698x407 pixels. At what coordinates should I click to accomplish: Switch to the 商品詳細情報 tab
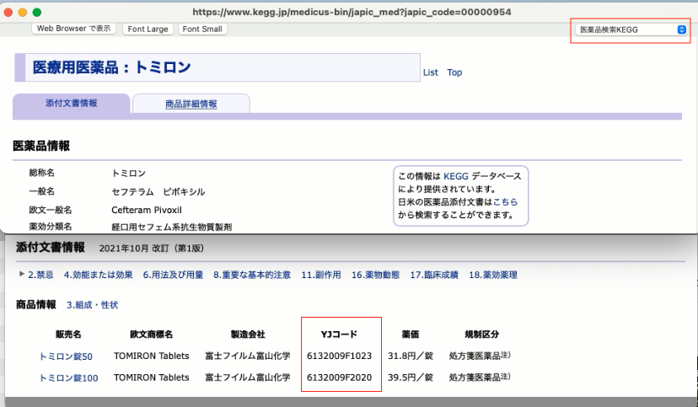click(x=191, y=104)
